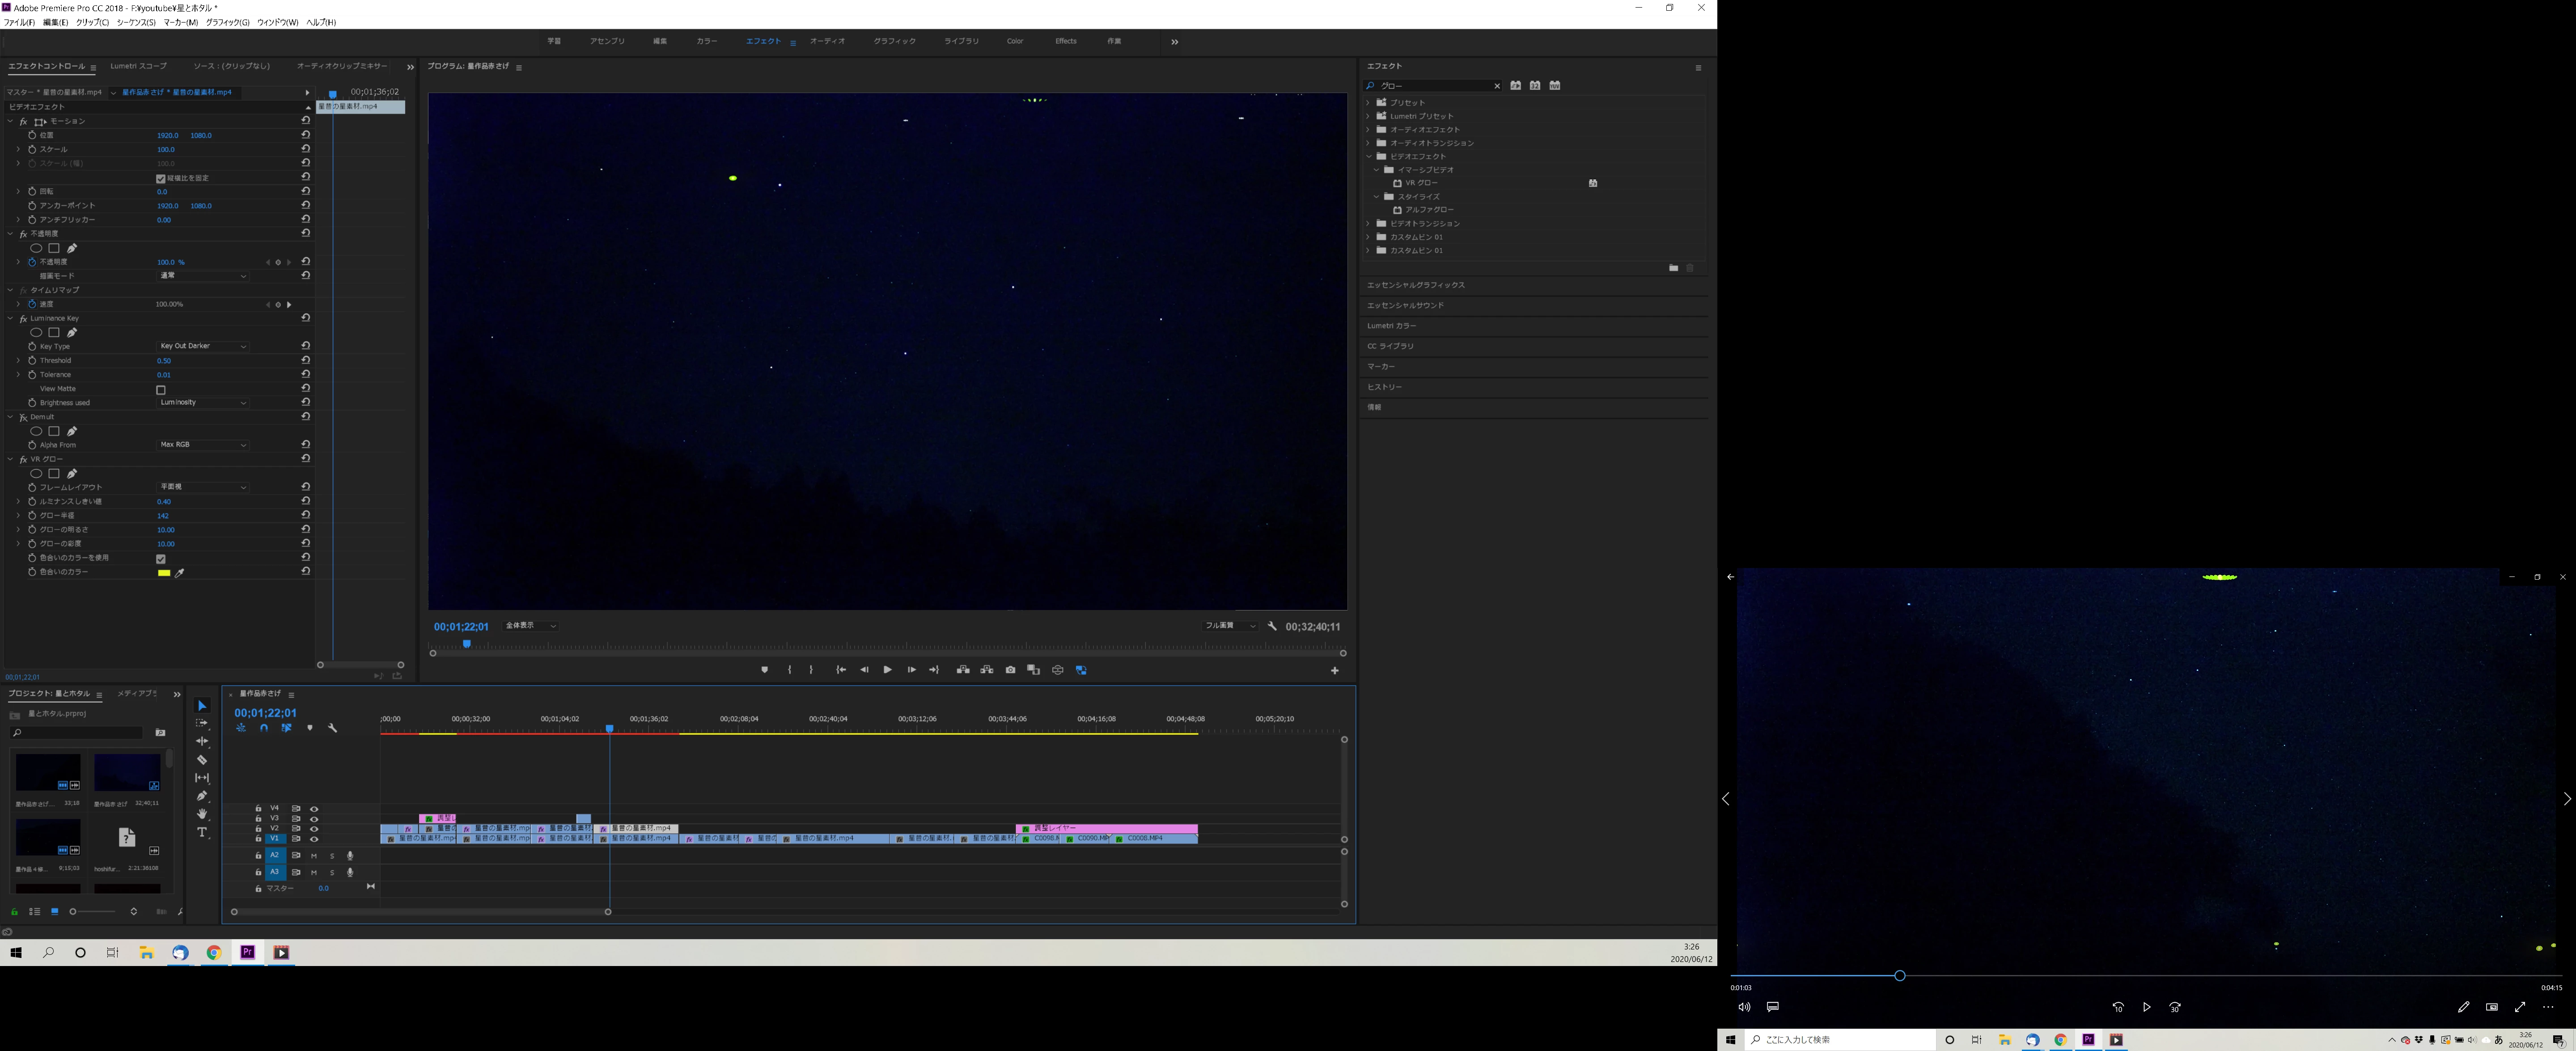Click the Windows Start button on left taskbar
Viewport: 2576px width, 1051px height.
pos(16,953)
